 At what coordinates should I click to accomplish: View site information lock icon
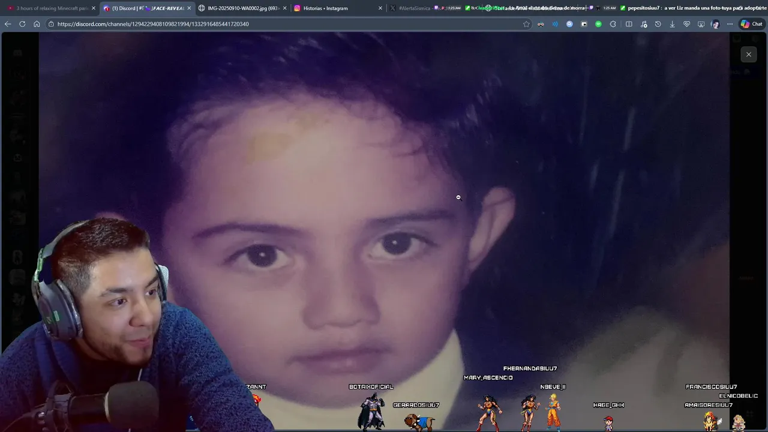click(x=52, y=24)
